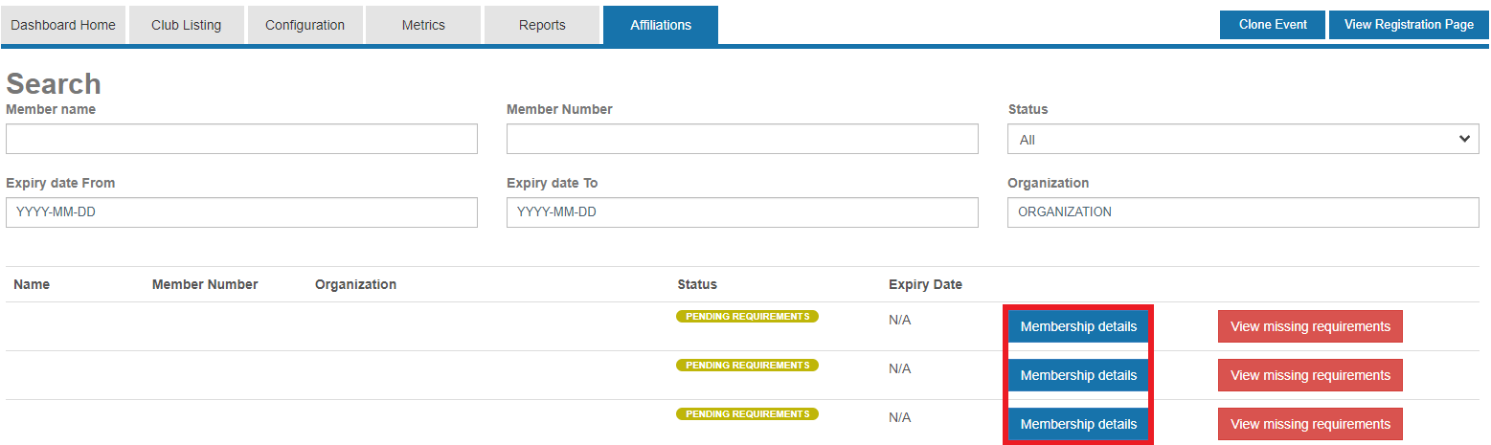
Task: Go to the Configuration tab
Action: (x=305, y=25)
